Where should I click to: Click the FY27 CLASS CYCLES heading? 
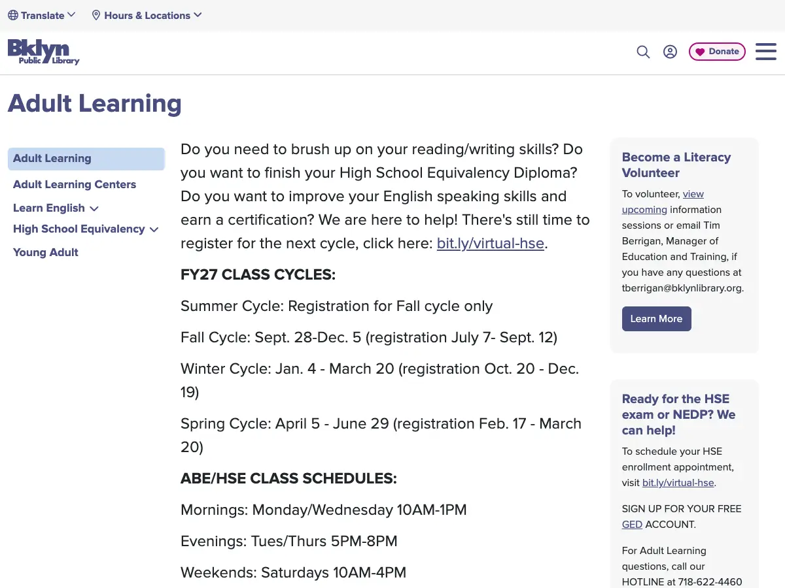[x=258, y=275]
